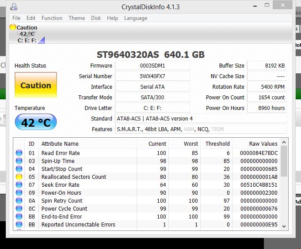301x249 pixels.
Task: Click the Firmware field 0003SDM1
Action: (152, 65)
